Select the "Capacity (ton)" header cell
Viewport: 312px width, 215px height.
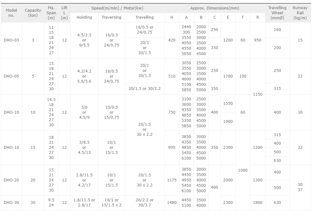(x=33, y=13)
